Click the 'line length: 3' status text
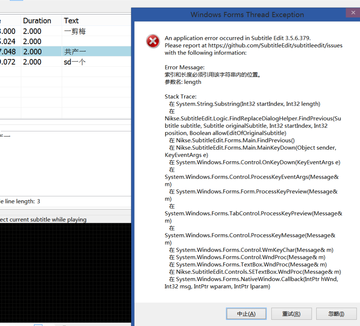The image size is (360, 326). click(22, 201)
